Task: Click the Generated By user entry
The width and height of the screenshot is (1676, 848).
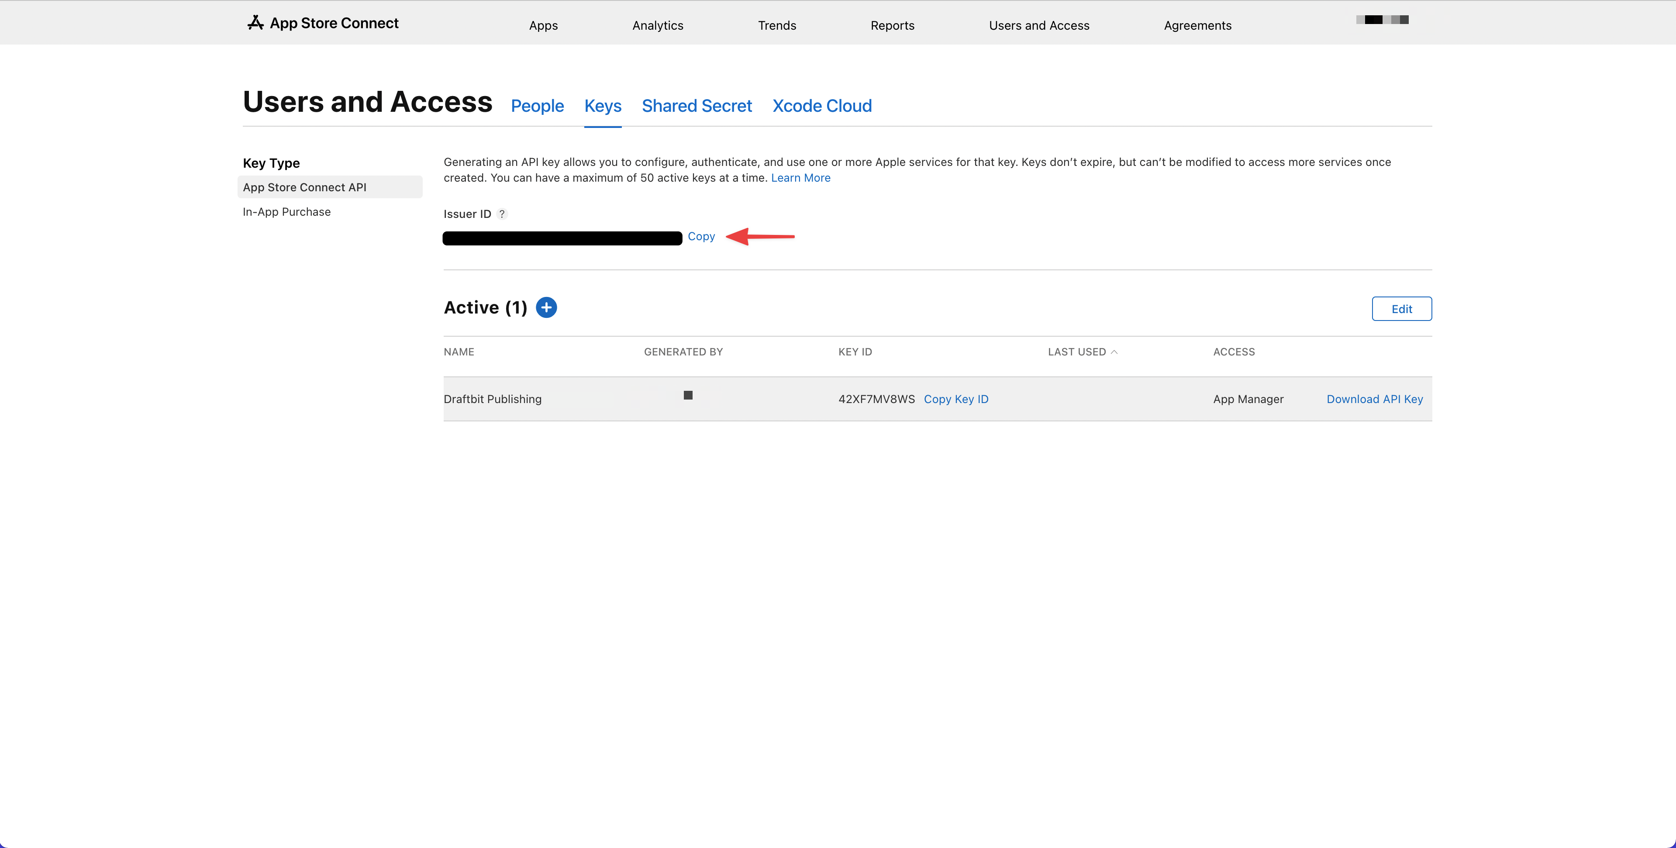Action: pyautogui.click(x=688, y=395)
